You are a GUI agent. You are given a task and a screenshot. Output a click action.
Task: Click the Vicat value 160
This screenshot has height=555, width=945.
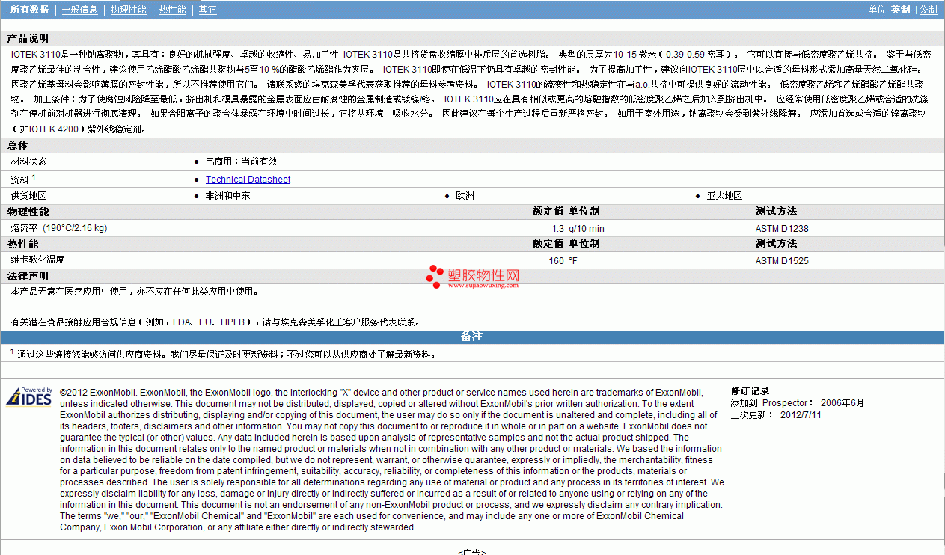(557, 261)
